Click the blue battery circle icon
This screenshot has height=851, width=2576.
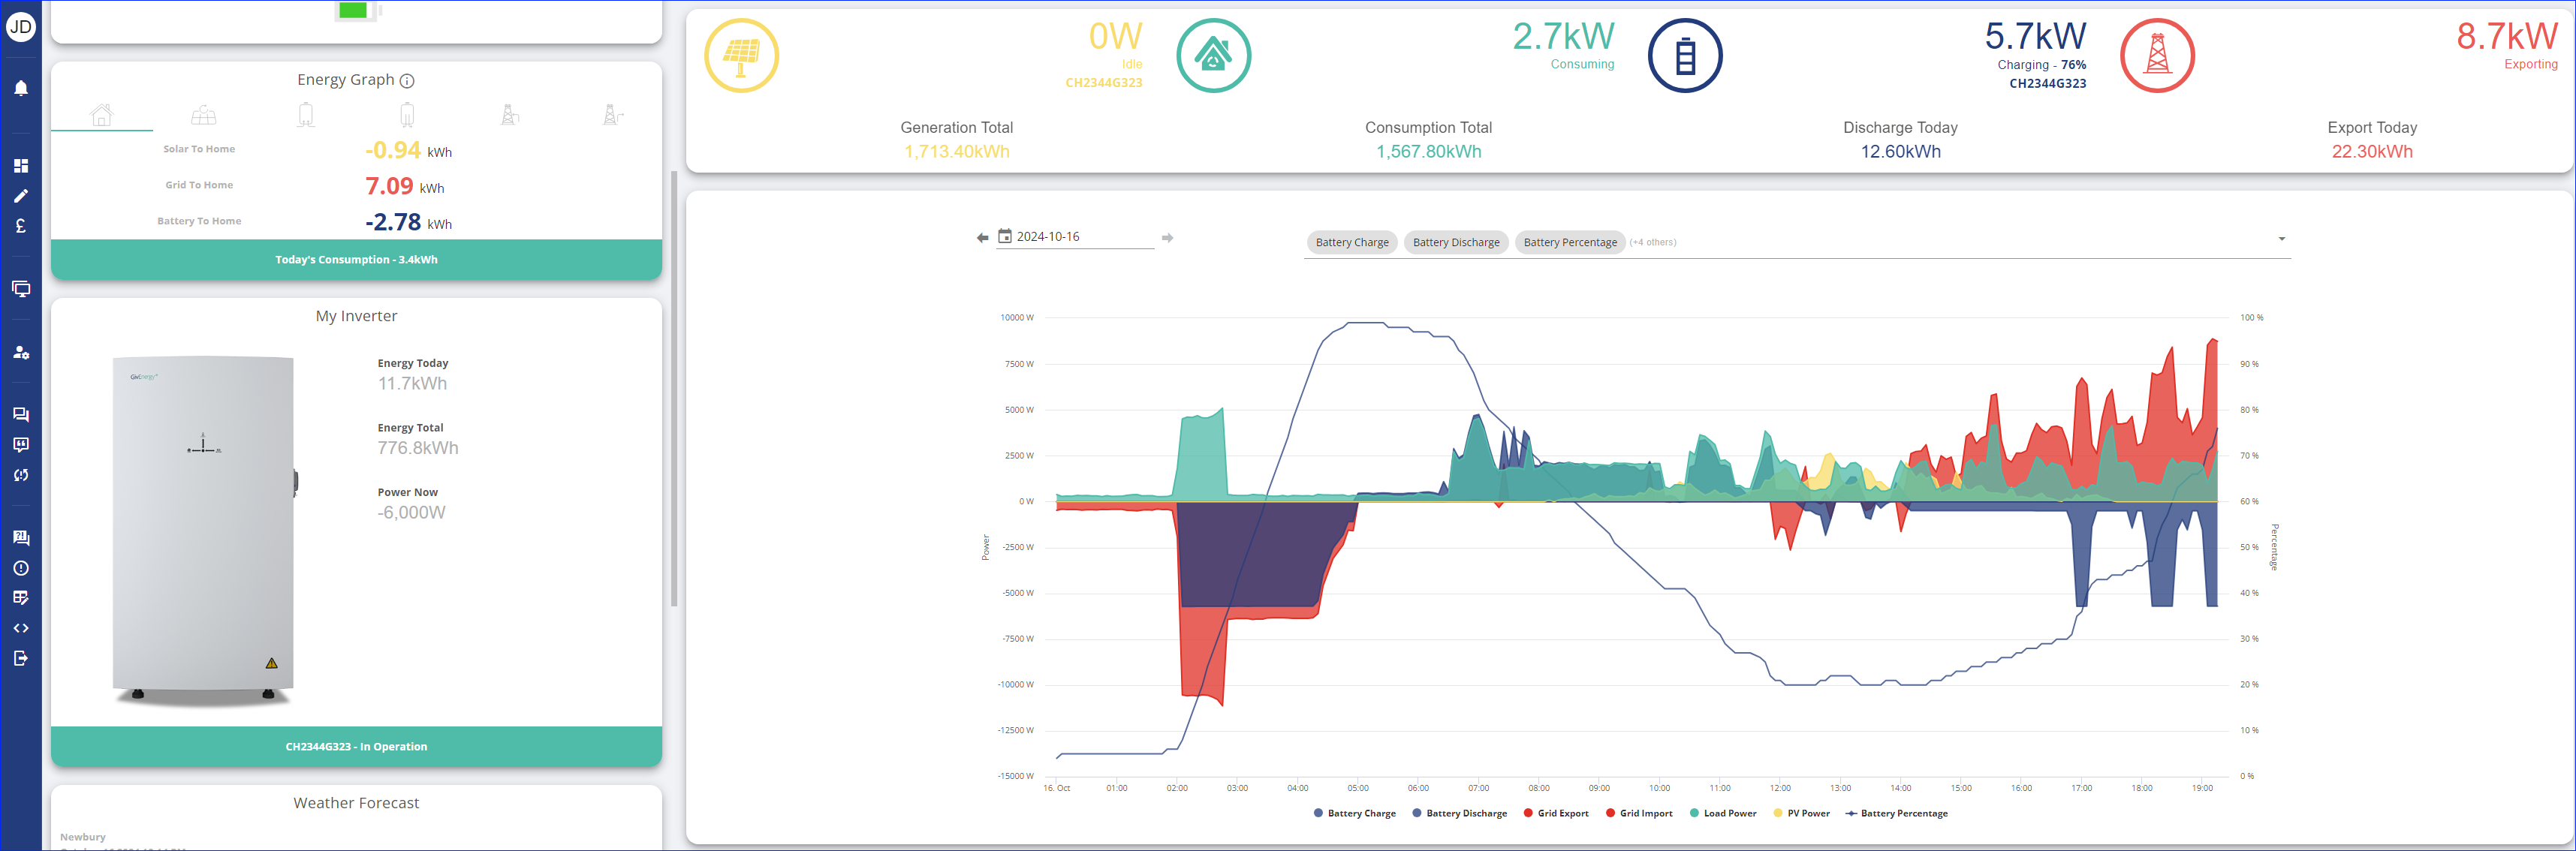(1685, 56)
